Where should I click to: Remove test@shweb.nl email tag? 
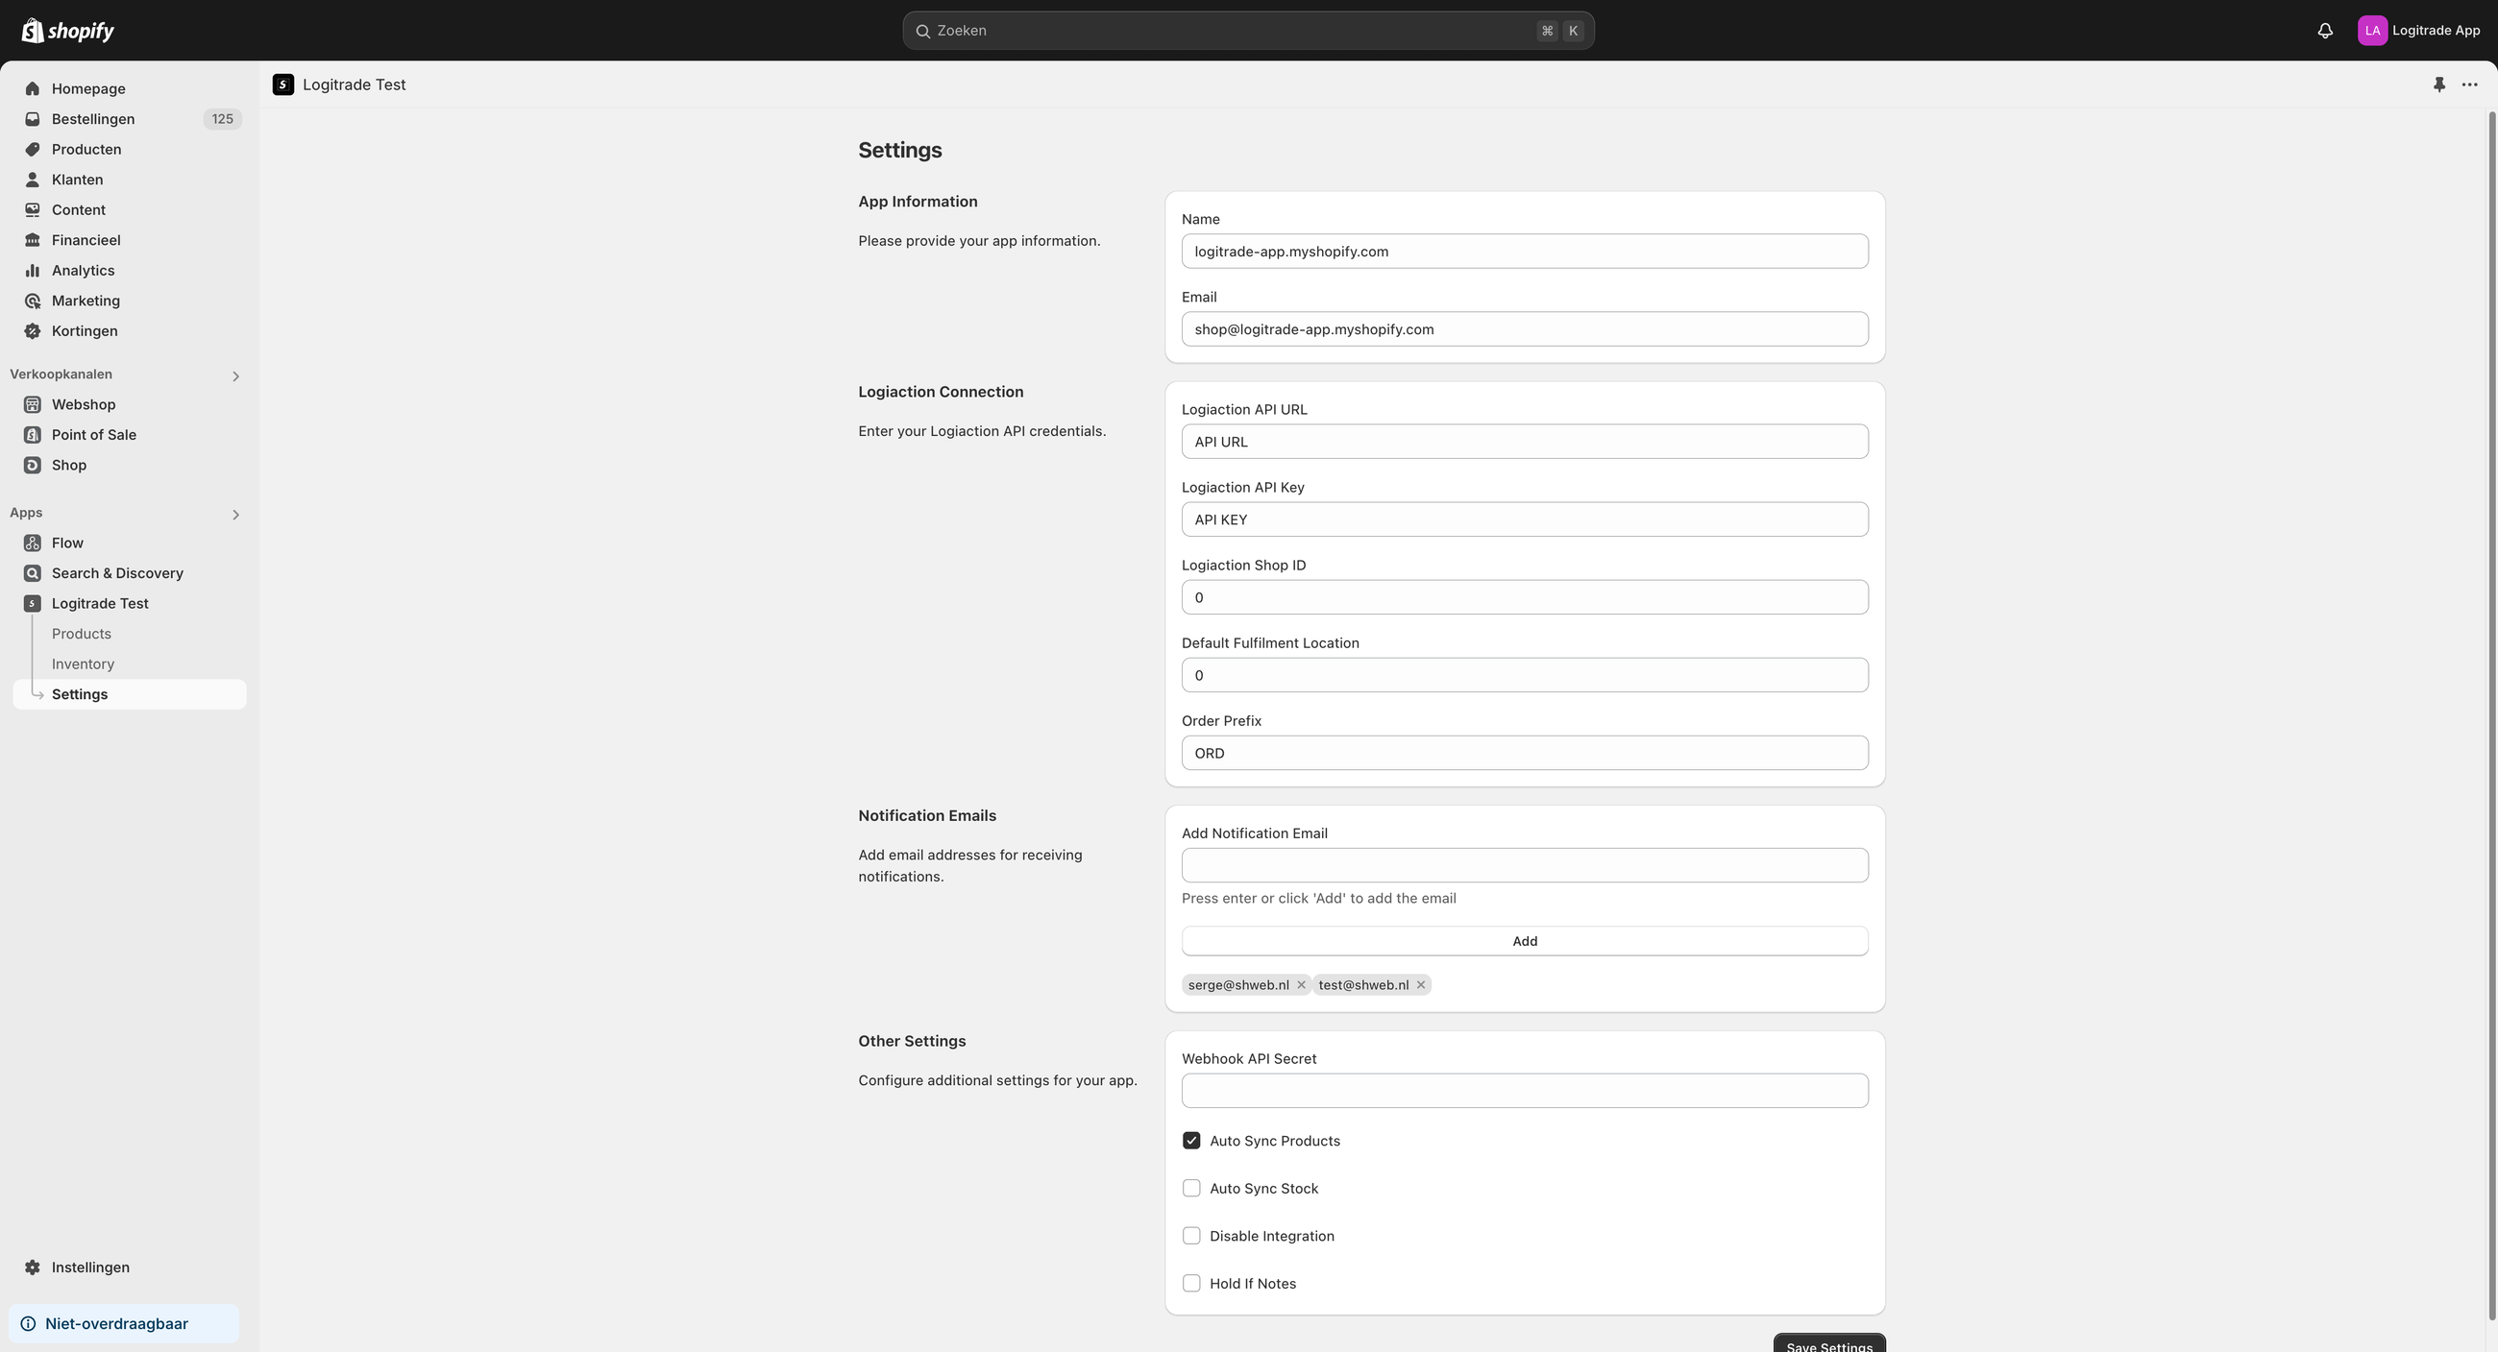(1421, 984)
